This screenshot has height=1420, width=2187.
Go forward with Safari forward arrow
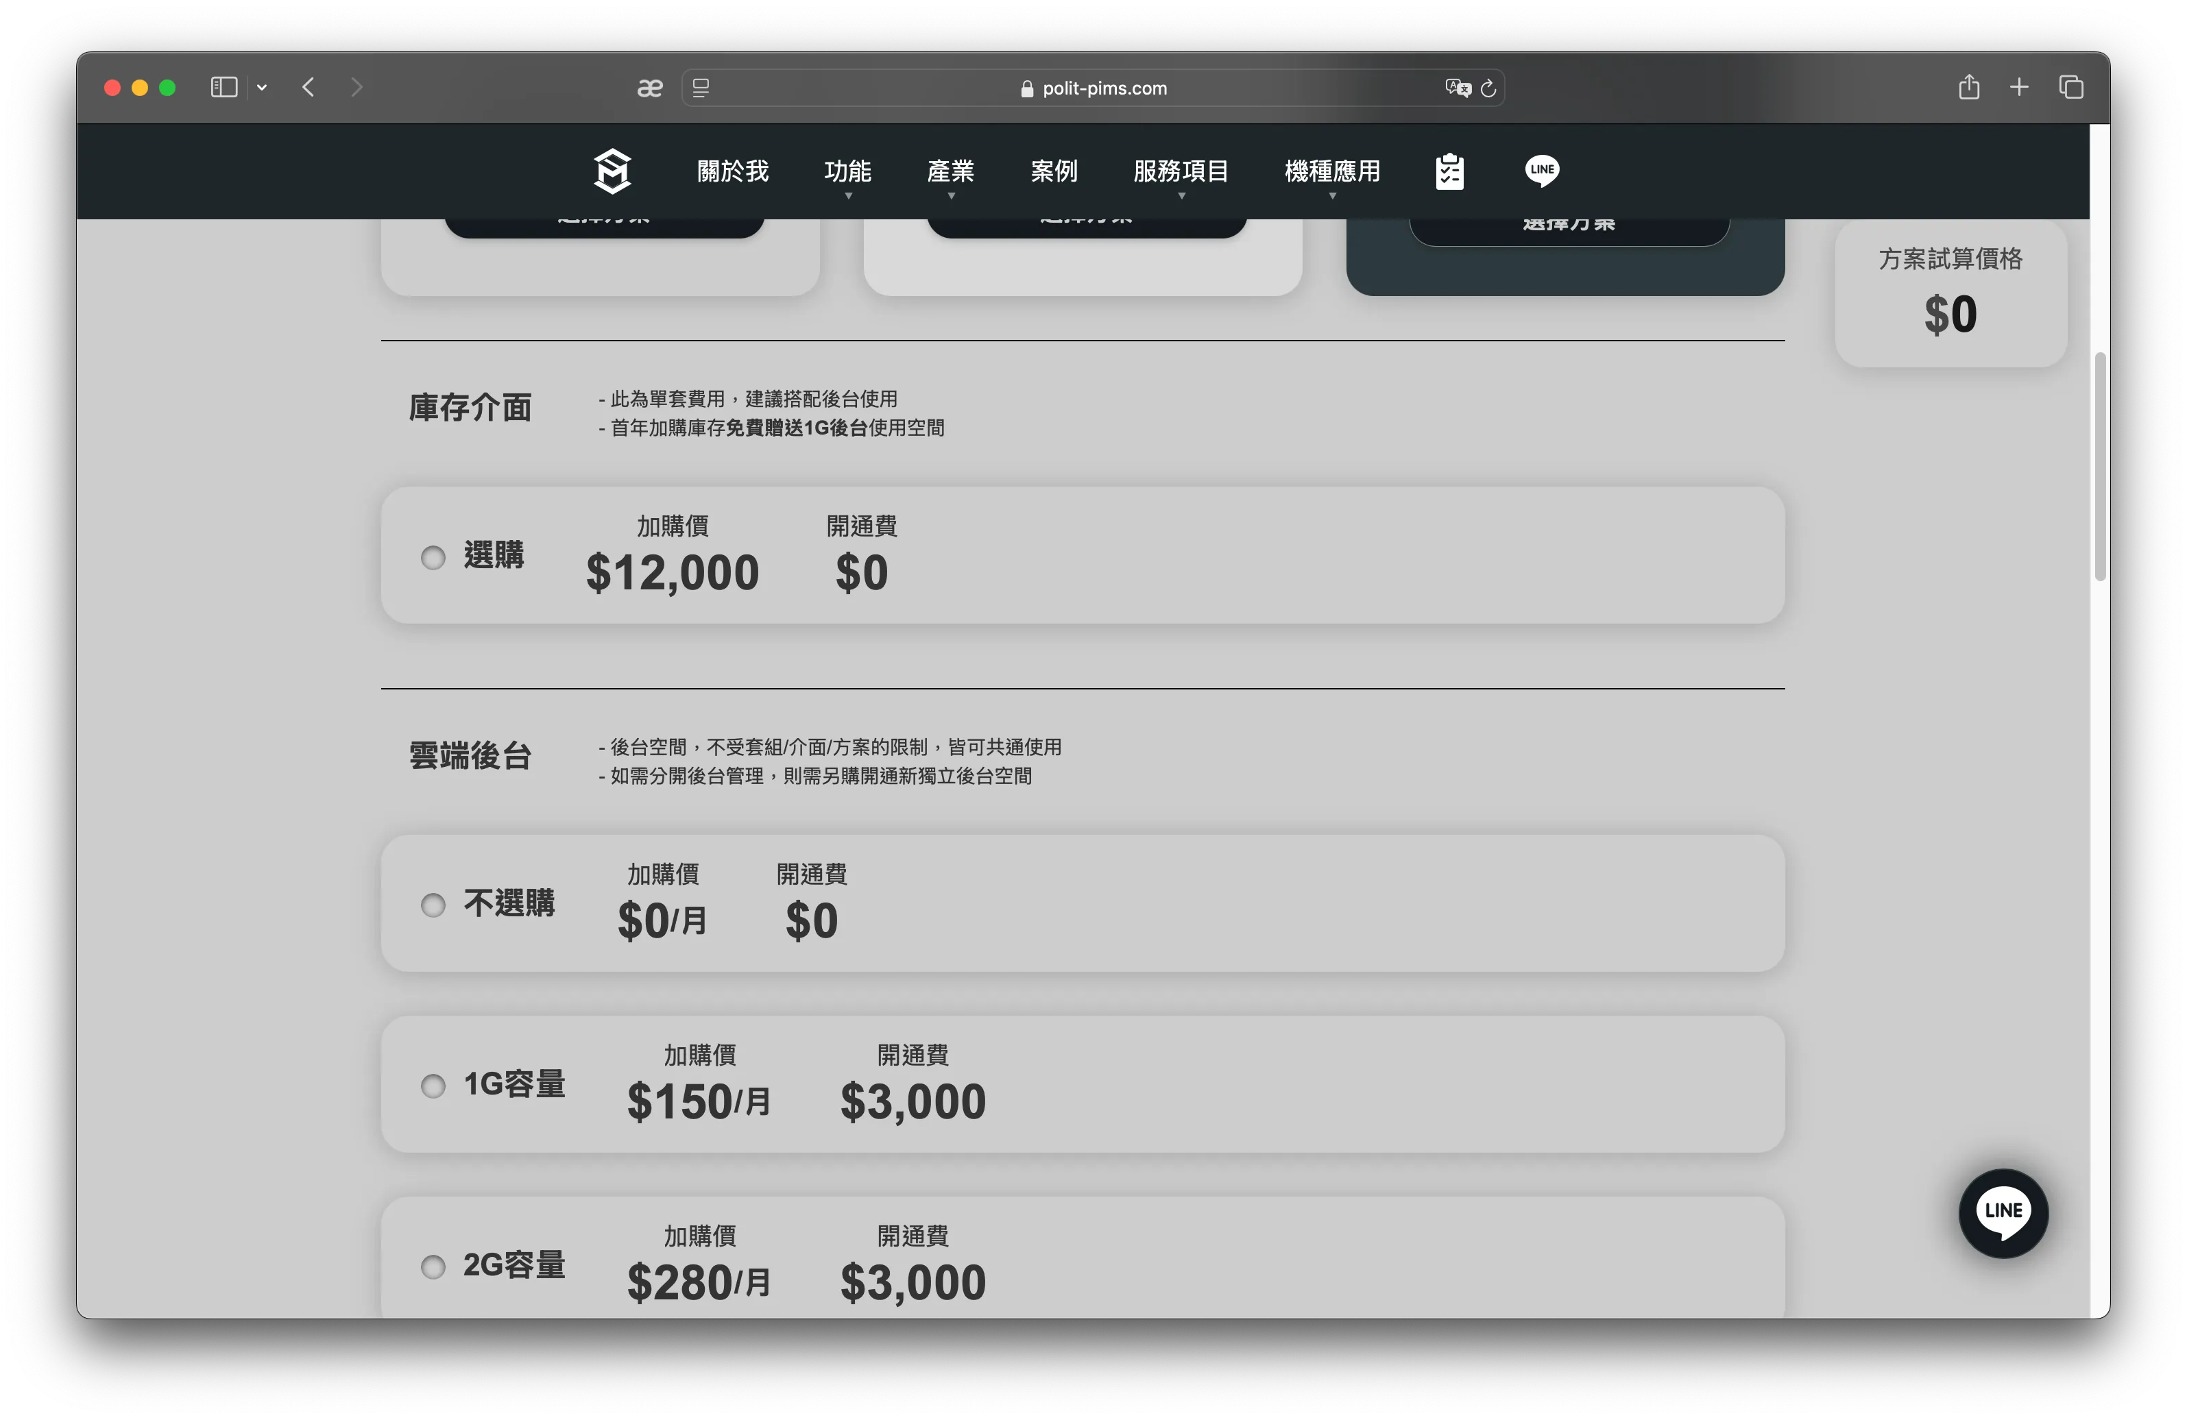[357, 87]
